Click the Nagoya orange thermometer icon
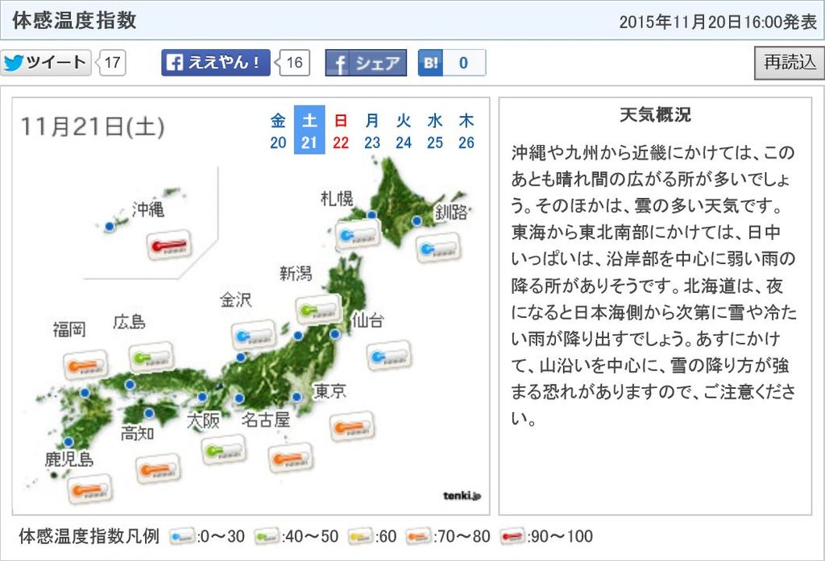This screenshot has height=561, width=825. coord(290,457)
